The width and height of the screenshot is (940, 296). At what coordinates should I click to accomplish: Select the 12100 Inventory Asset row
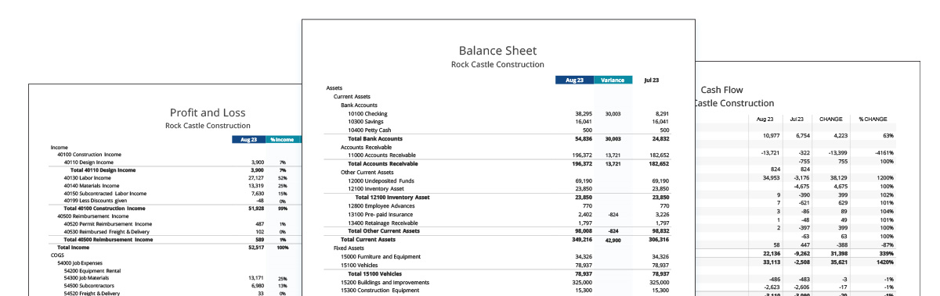coord(498,189)
